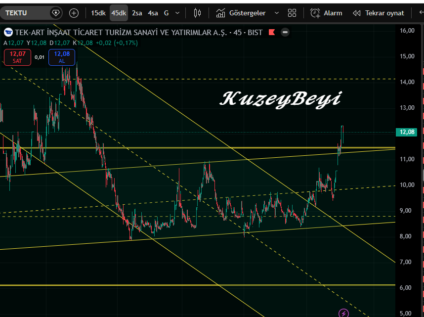The width and height of the screenshot is (424, 317).
Task: Click the compare/add symbol plus icon
Action: tap(74, 13)
